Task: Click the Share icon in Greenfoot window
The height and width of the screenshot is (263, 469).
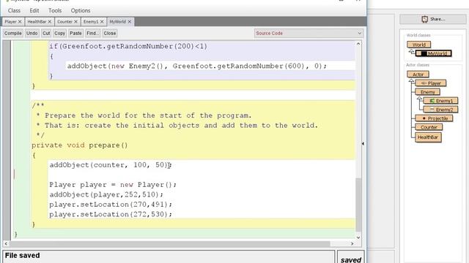Action: pyautogui.click(x=425, y=19)
